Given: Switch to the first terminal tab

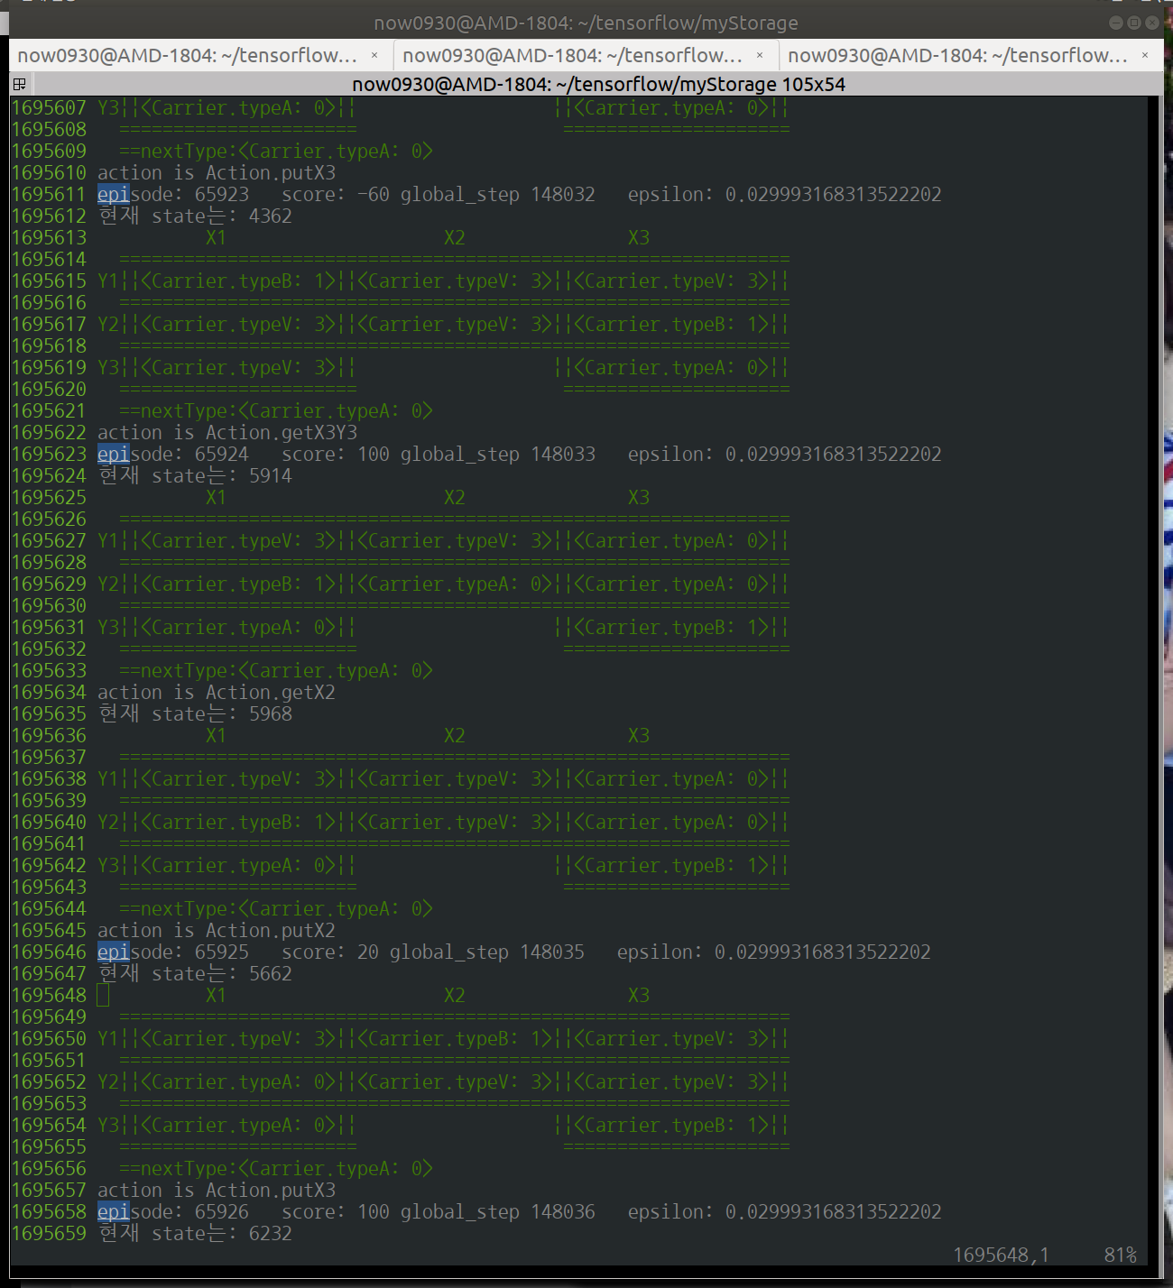Looking at the screenshot, I should coord(187,55).
